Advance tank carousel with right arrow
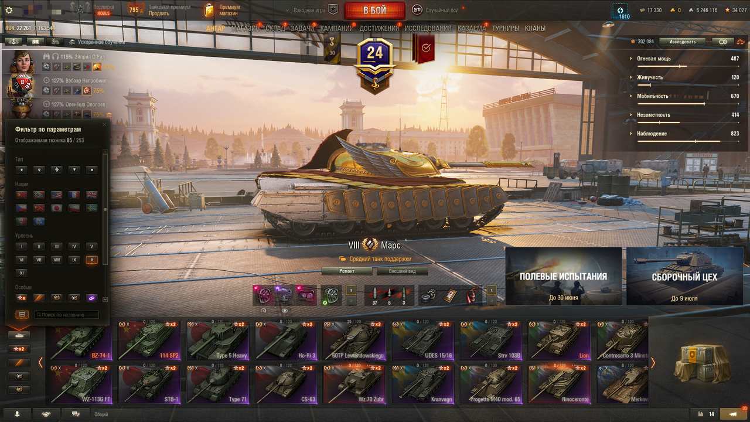Viewport: 750px width, 422px height. coord(653,363)
